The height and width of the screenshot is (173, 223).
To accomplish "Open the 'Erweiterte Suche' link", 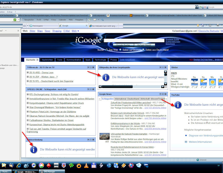I will 172,40.
